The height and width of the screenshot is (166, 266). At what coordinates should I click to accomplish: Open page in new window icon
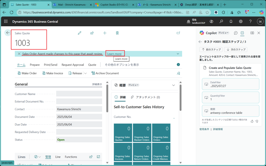[x=178, y=33]
